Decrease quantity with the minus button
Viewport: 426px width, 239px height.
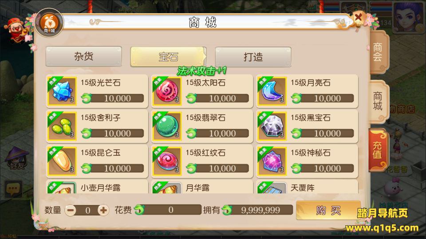(71, 210)
